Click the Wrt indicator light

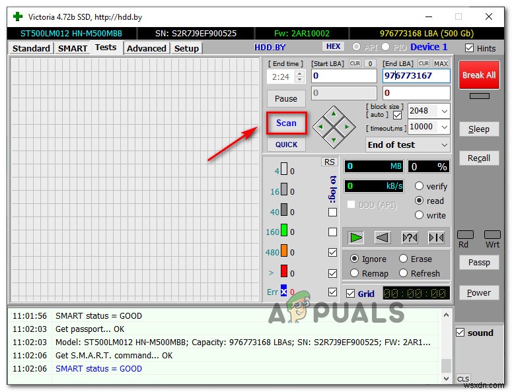tap(492, 234)
